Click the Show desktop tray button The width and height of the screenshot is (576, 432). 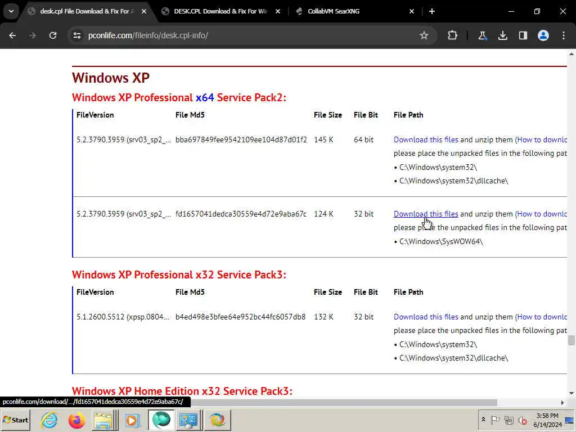[570, 420]
